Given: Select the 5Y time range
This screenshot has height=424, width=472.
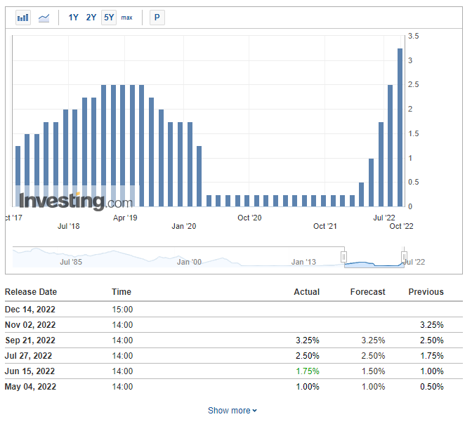Looking at the screenshot, I should [x=108, y=18].
